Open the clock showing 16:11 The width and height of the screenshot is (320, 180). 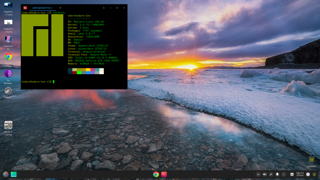[300, 174]
